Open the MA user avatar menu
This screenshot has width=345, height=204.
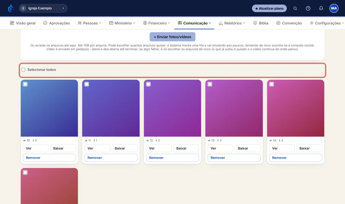tap(334, 8)
